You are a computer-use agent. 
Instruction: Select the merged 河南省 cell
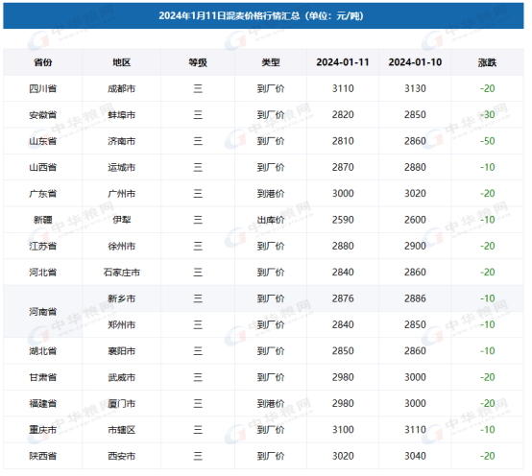click(43, 312)
